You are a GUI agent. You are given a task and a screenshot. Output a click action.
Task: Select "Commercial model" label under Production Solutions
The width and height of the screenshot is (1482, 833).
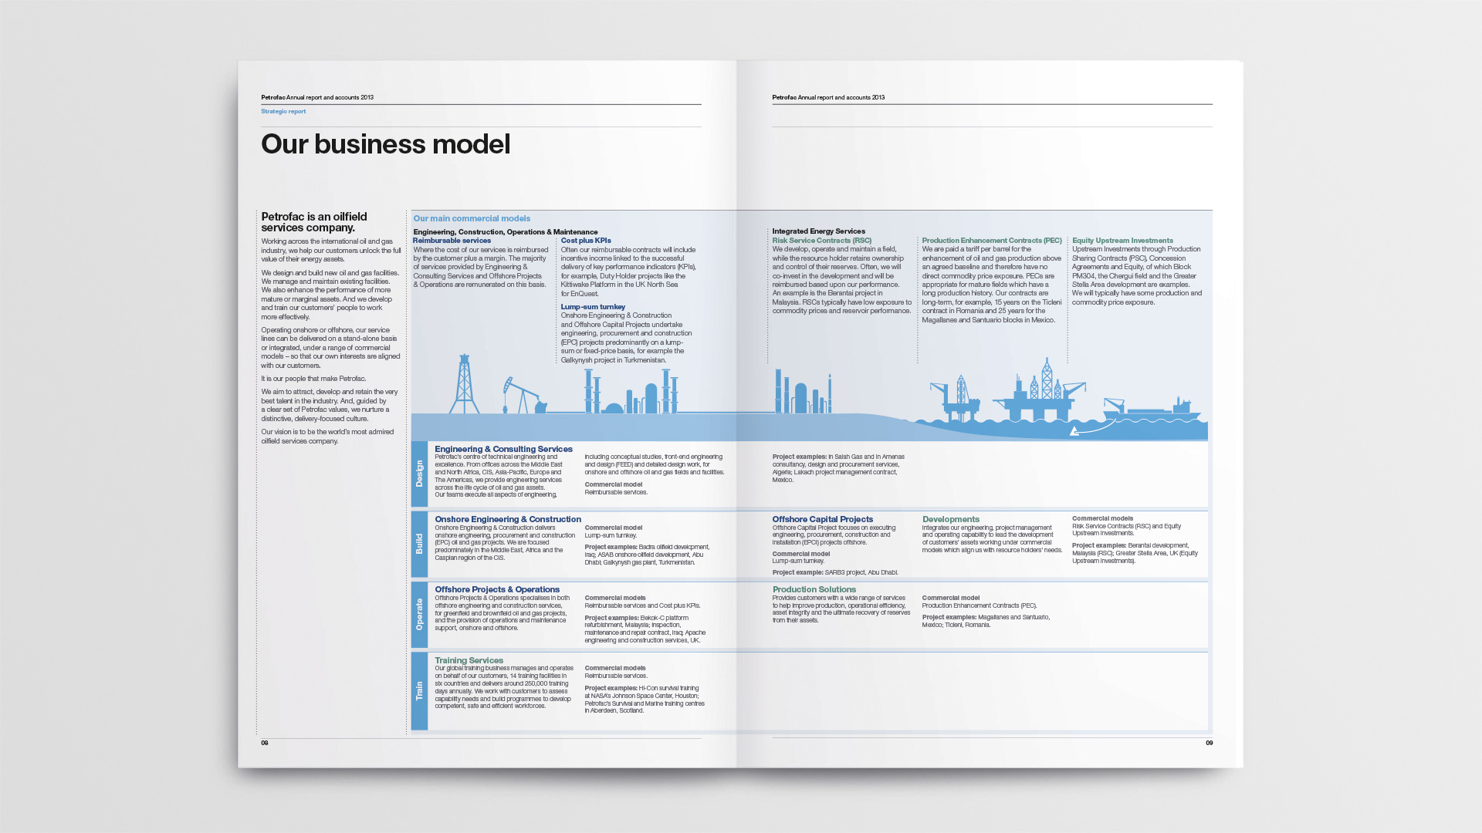pos(951,598)
